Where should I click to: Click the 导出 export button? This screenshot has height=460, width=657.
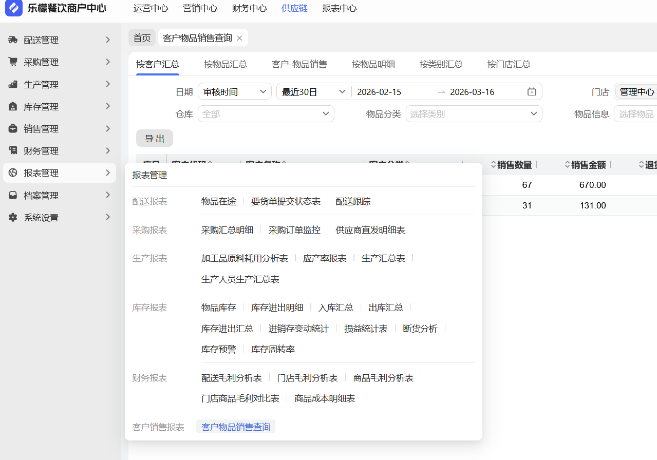click(x=155, y=139)
